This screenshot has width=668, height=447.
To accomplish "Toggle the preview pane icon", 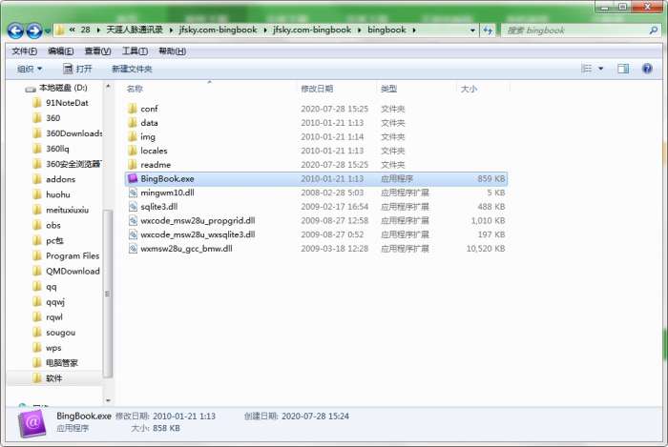I will tap(623, 69).
